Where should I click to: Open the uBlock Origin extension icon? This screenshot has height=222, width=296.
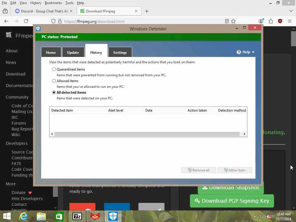tap(280, 21)
